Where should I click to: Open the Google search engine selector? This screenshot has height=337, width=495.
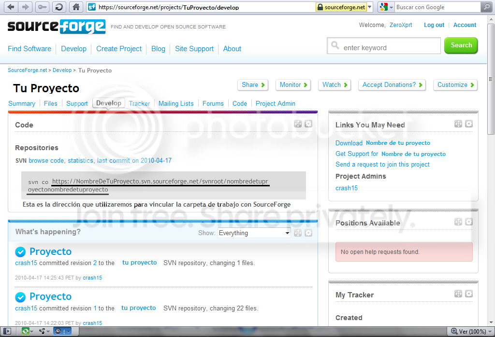[387, 7]
